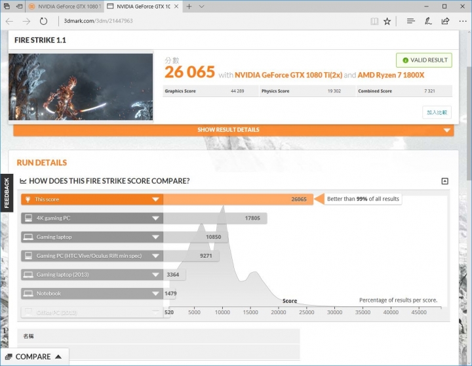Click the Notebook laptop icon
472x366 pixels.
(28, 293)
